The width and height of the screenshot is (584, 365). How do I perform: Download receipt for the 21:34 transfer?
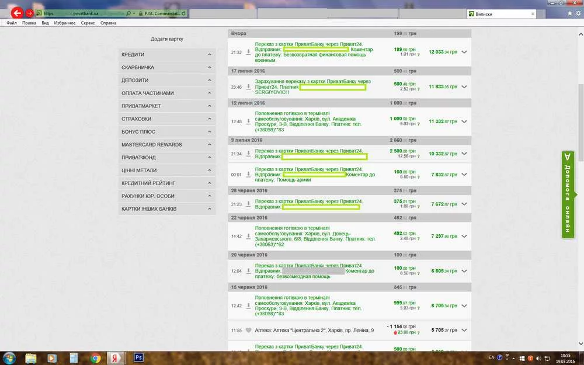[248, 154]
